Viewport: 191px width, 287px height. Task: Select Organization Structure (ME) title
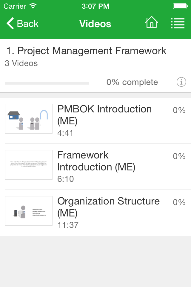click(x=109, y=207)
